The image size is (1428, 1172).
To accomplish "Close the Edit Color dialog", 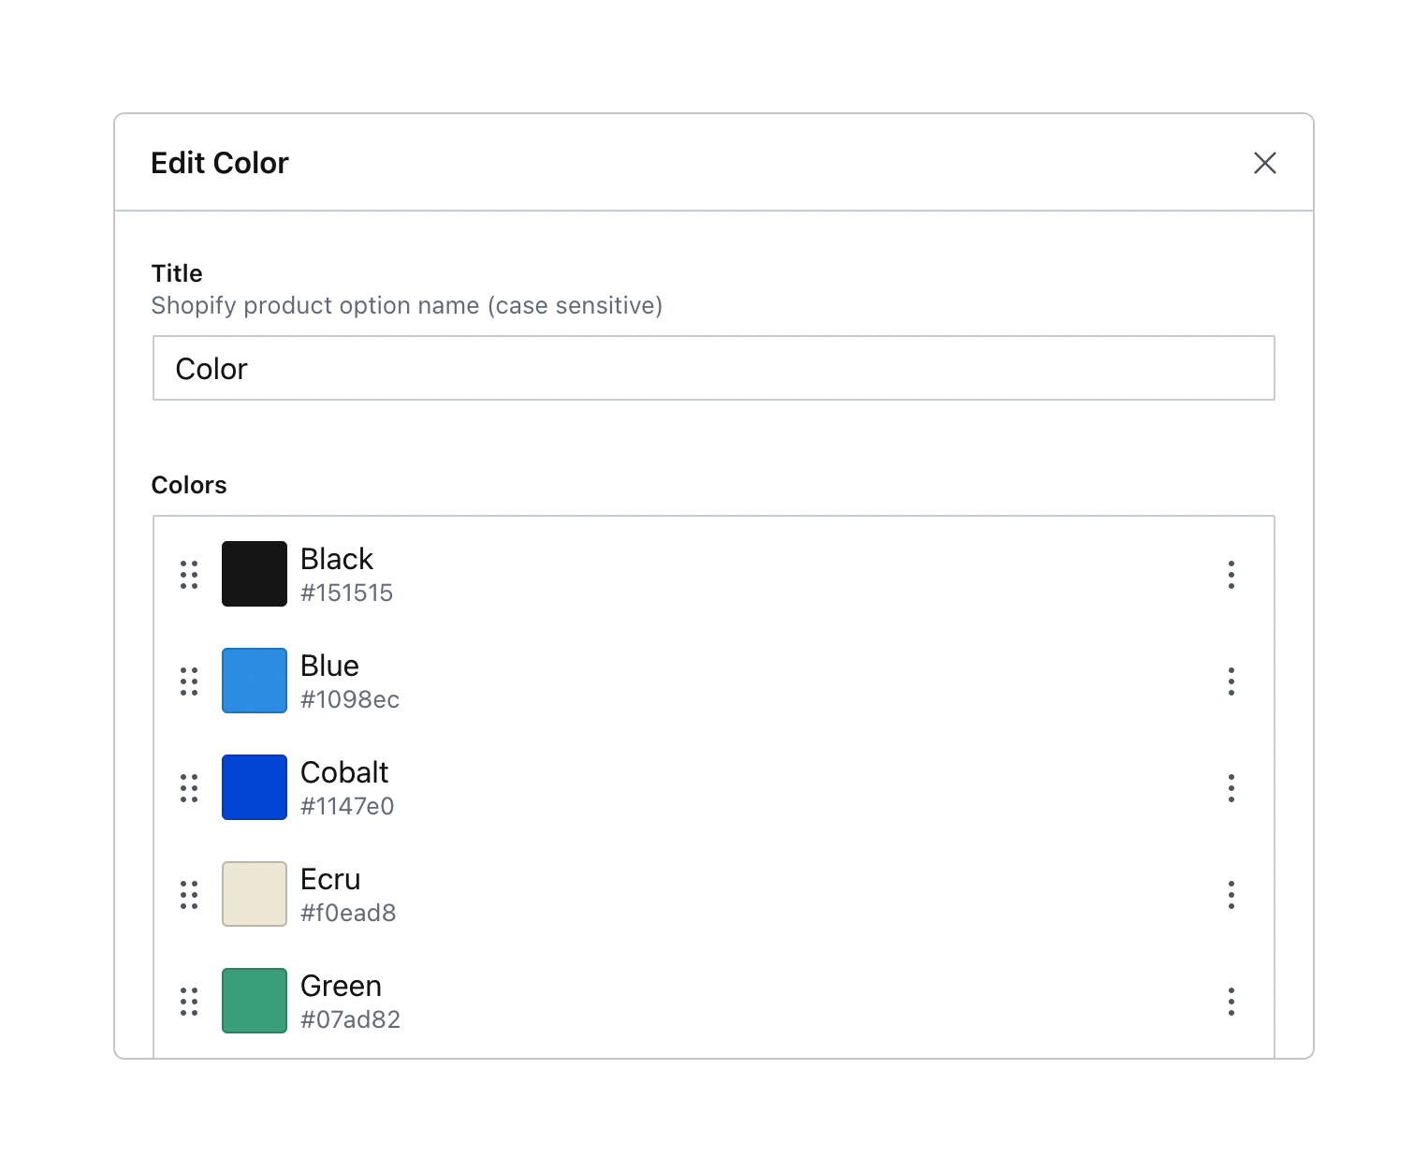I will click(x=1264, y=163).
